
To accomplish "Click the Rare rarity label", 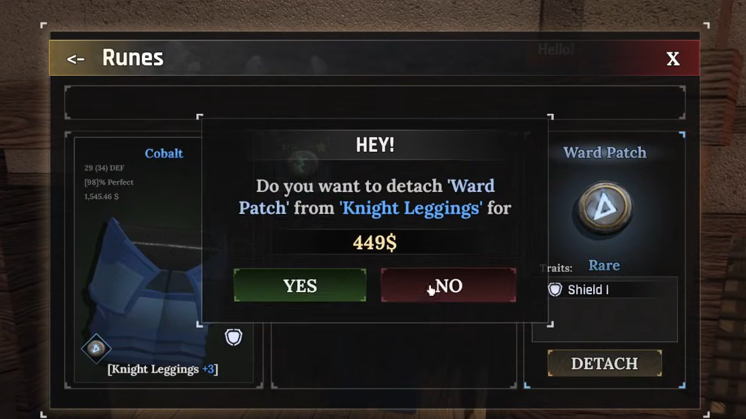I will click(603, 265).
